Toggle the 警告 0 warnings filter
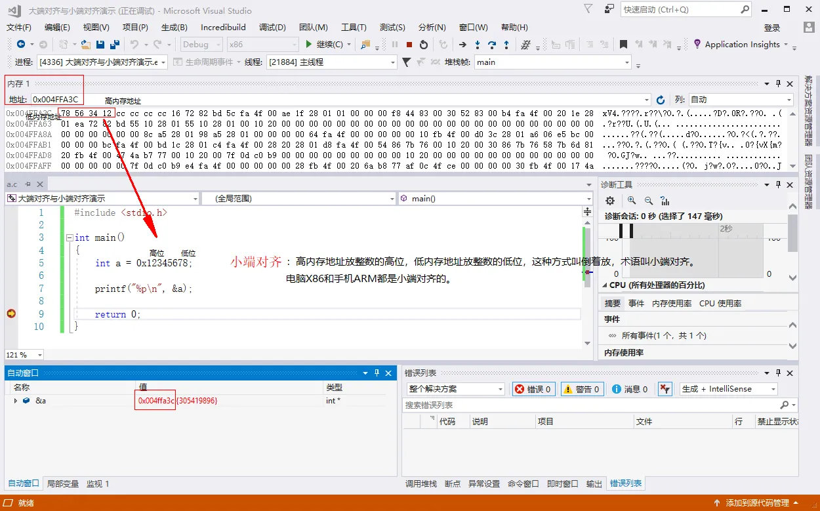The height and width of the screenshot is (511, 820). coord(581,389)
